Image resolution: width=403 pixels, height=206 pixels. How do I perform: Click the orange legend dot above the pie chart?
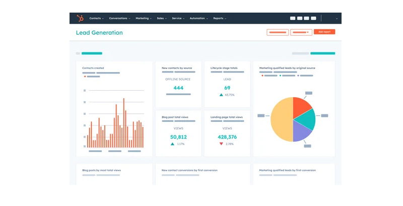click(x=262, y=76)
